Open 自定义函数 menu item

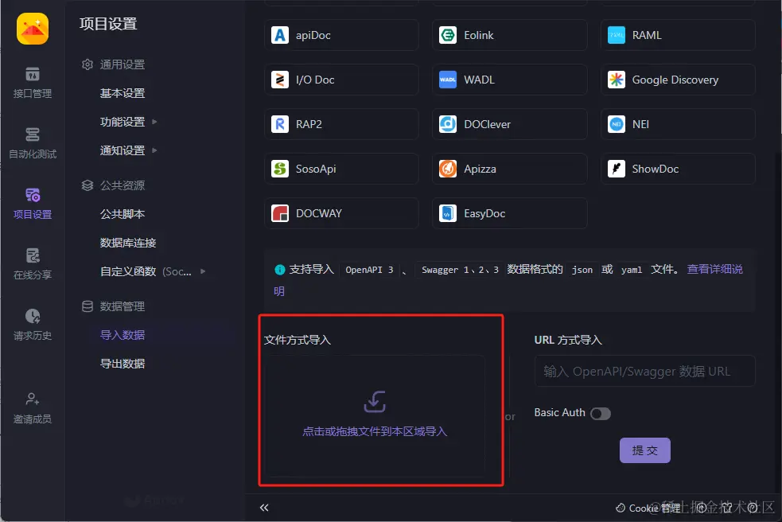click(146, 271)
